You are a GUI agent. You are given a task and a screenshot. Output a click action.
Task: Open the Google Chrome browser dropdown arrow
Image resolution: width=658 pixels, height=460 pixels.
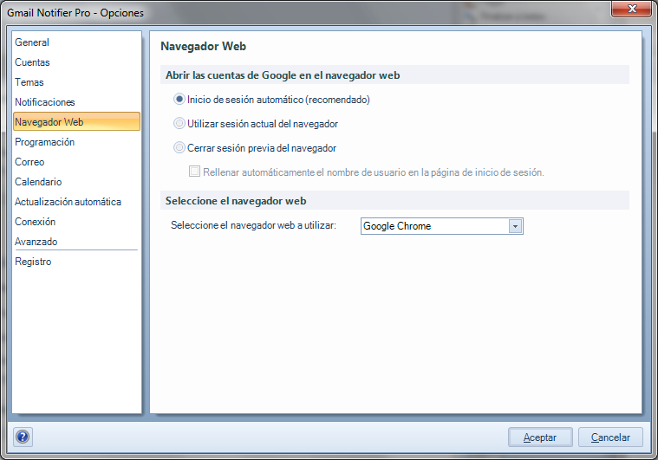(515, 226)
